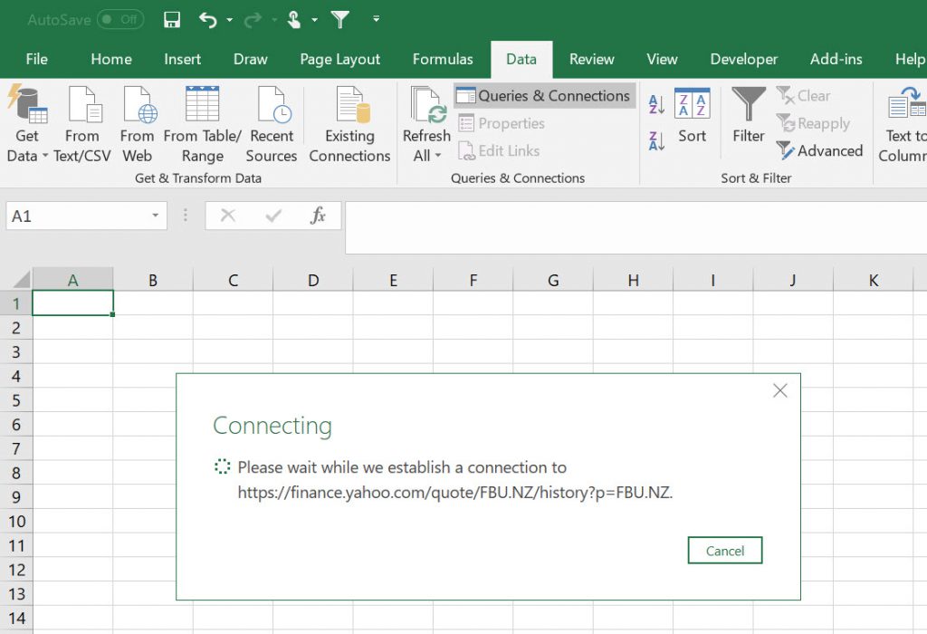This screenshot has height=634, width=927.
Task: Open the From Text/CSV import
Action: click(x=81, y=125)
